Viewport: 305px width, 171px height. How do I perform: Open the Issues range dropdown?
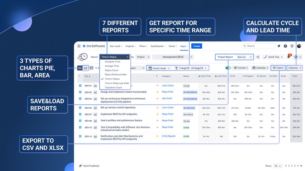point(159,68)
